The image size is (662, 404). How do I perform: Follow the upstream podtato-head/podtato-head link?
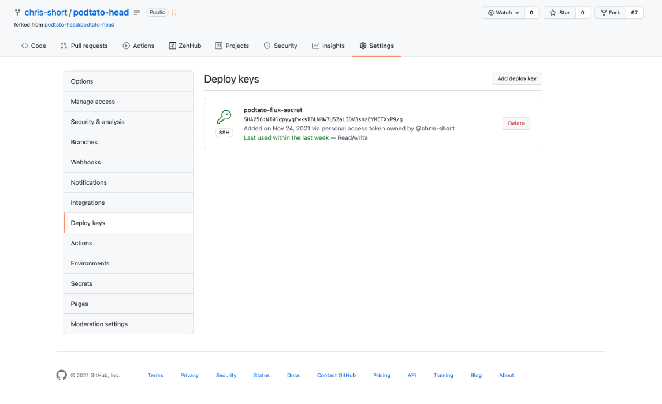point(79,25)
